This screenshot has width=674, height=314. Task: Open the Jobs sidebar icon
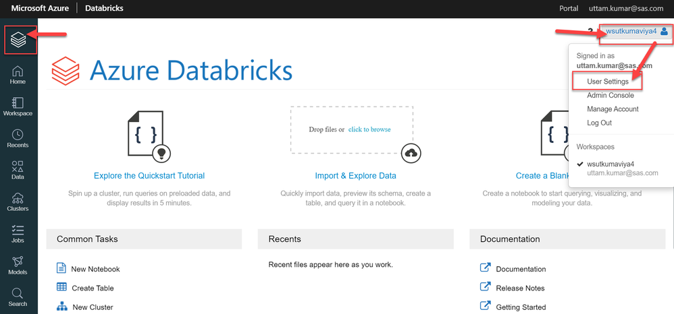[18, 233]
